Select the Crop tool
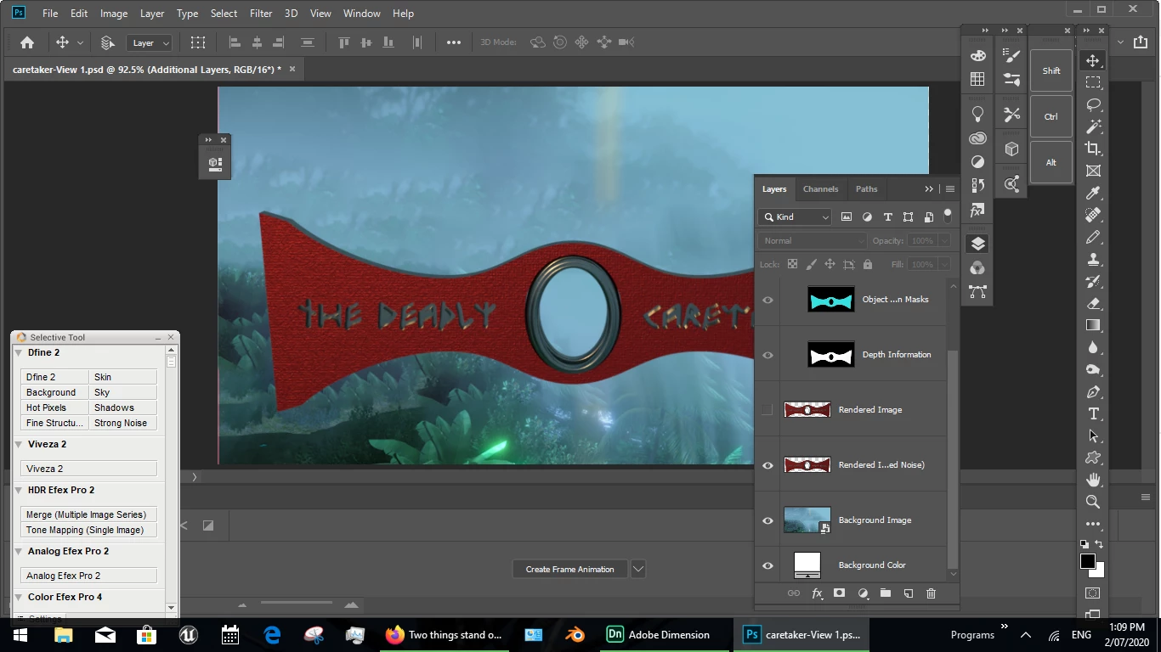 coord(1093,149)
